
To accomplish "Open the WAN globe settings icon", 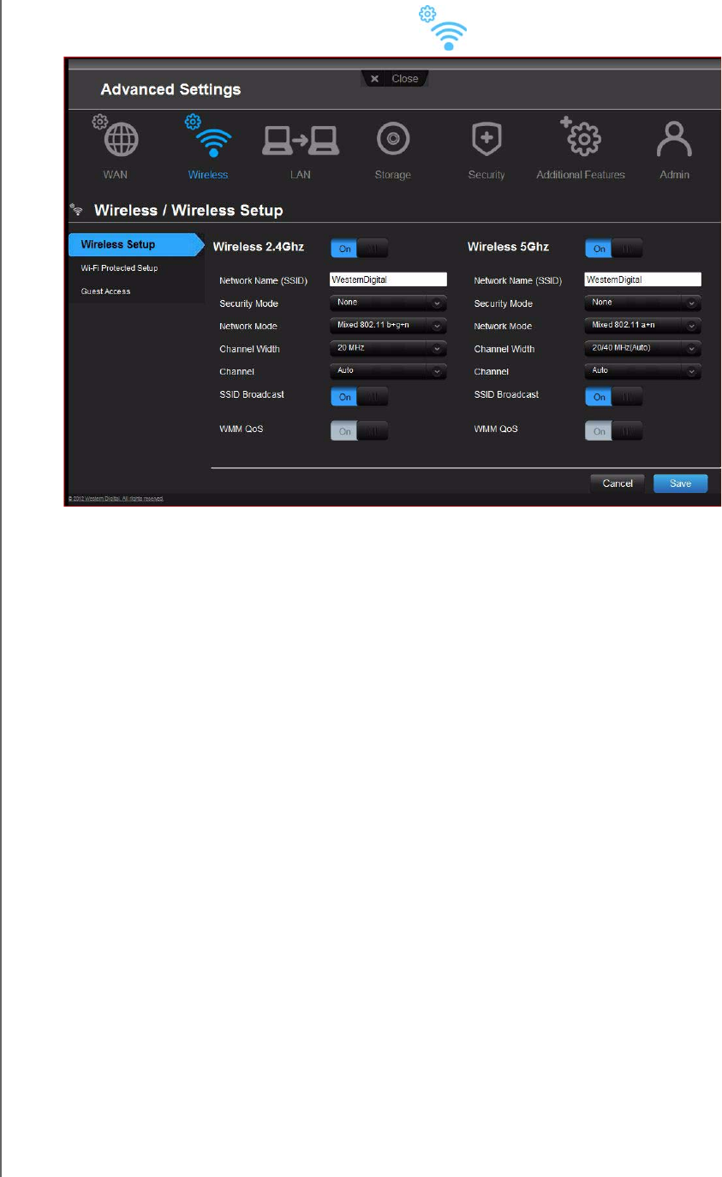I will (x=115, y=135).
